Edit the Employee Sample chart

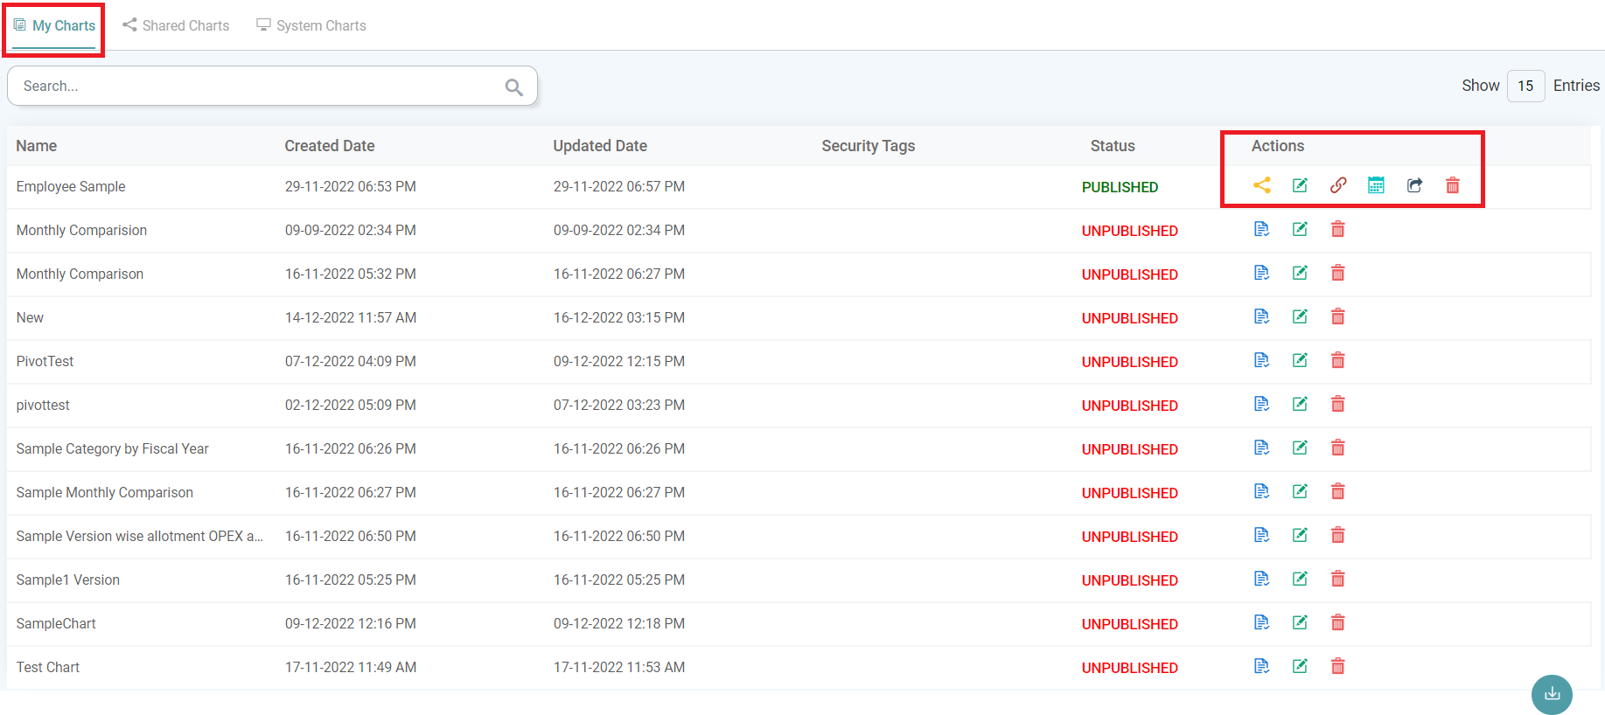(1300, 185)
